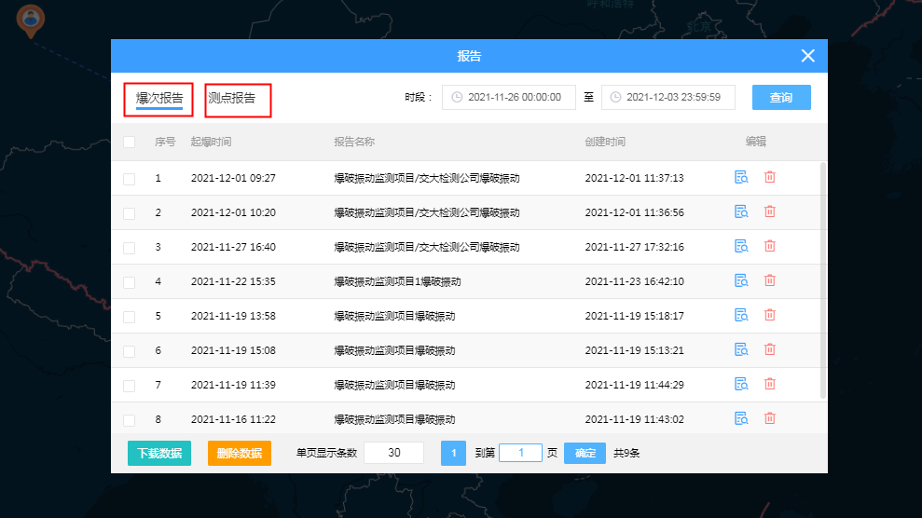Delete report in row 1
The width and height of the screenshot is (922, 518).
[x=770, y=177]
